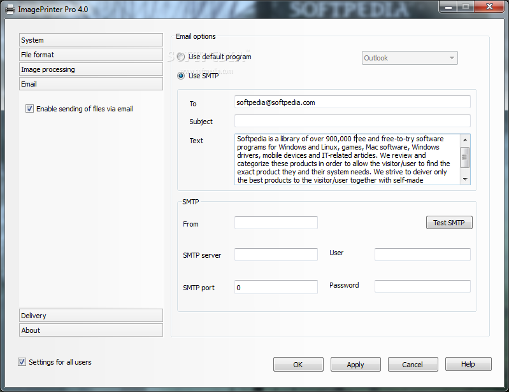This screenshot has width=509, height=392.
Task: Click the Help button
Action: coord(468,364)
